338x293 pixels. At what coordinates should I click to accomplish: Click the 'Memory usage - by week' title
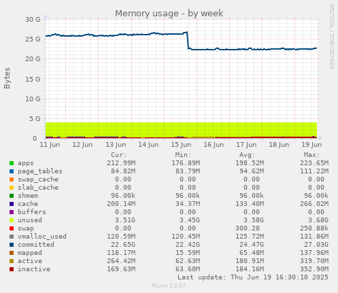pyautogui.click(x=169, y=14)
